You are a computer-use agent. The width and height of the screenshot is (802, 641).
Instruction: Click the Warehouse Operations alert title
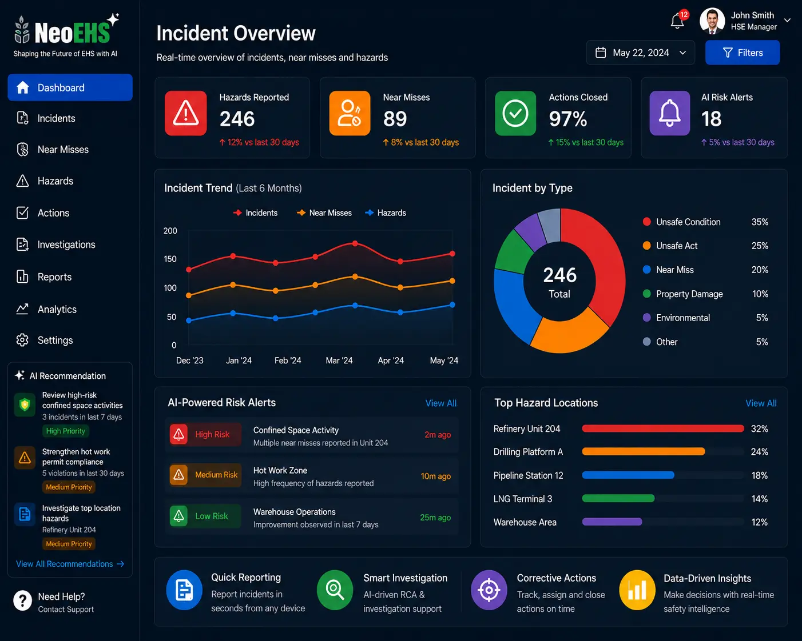pyautogui.click(x=295, y=512)
